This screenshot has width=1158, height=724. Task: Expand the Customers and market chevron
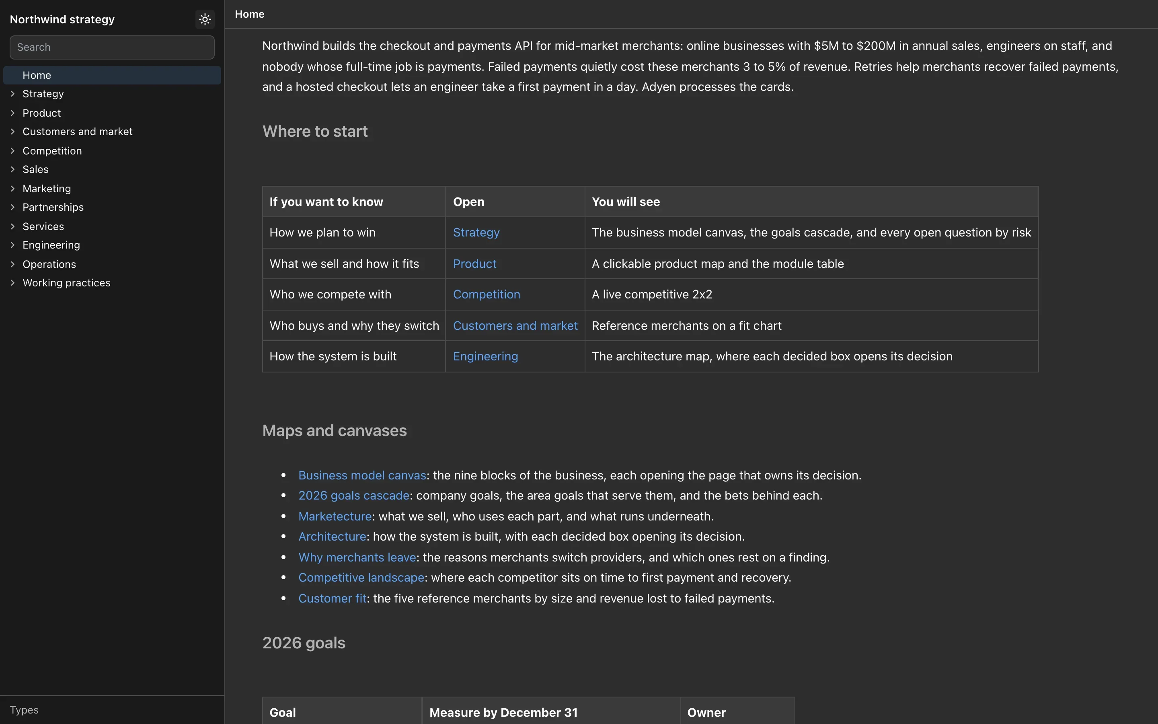point(12,132)
